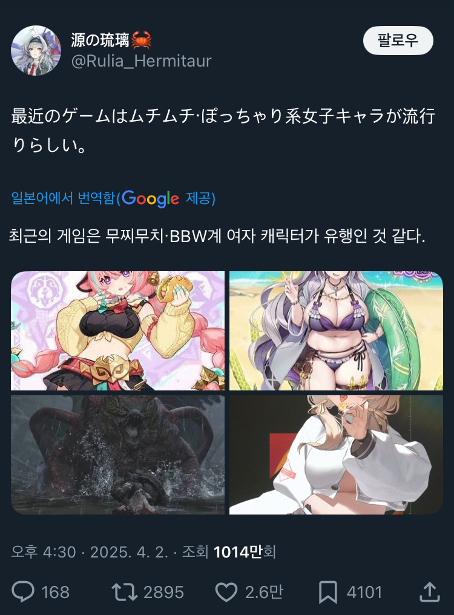Open the blonde girl white jacket image
The width and height of the screenshot is (454, 615).
[337, 455]
